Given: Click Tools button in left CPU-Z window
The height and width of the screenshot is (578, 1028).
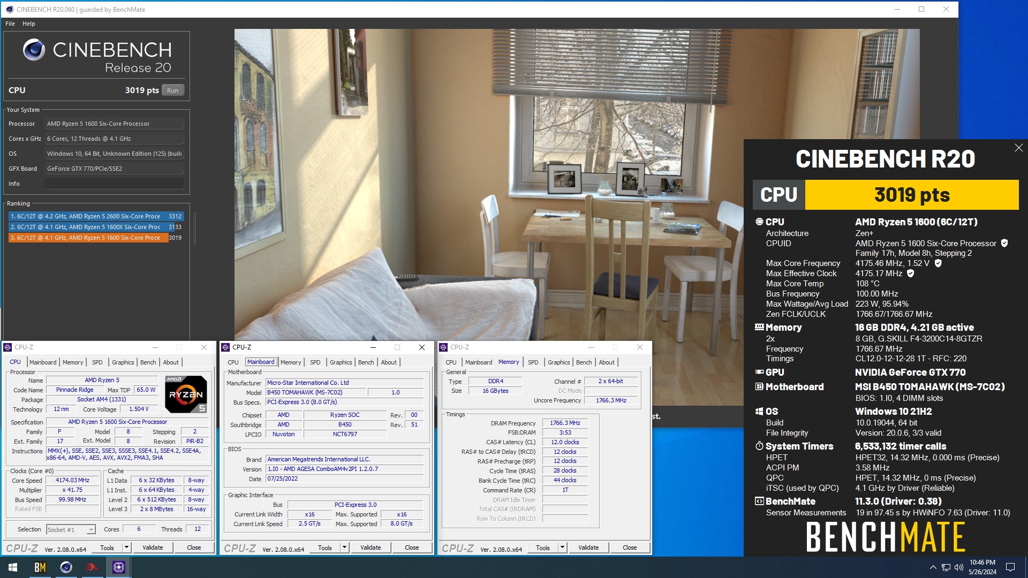Looking at the screenshot, I should click(107, 547).
